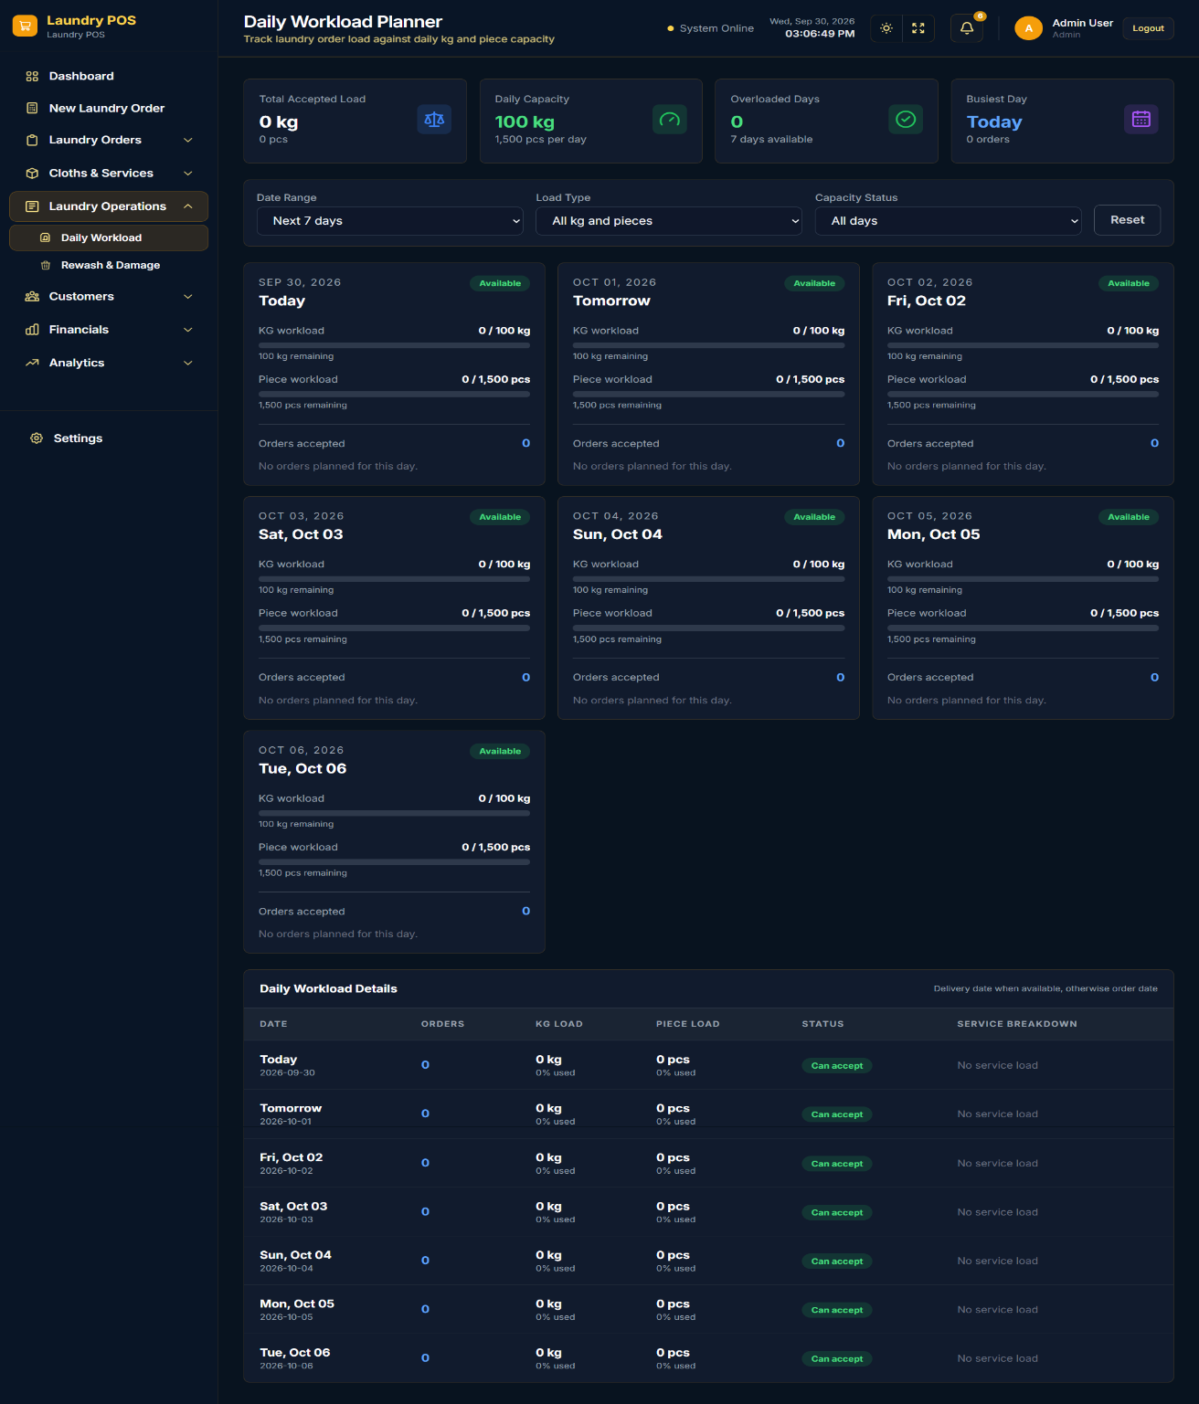Toggle fullscreen mode icon in header
The height and width of the screenshot is (1404, 1199).
[918, 28]
